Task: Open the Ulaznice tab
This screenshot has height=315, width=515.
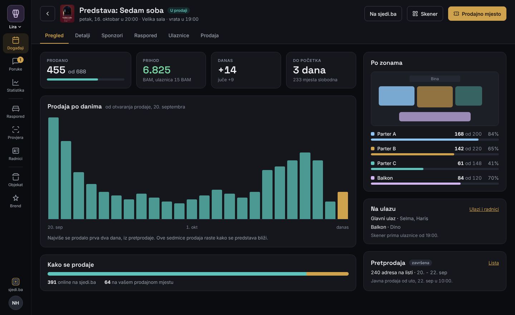Action: 179,35
